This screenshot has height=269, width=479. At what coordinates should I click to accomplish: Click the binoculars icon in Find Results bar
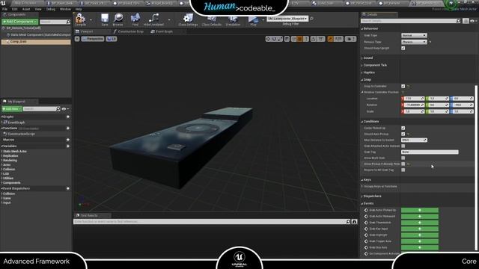click(354, 222)
